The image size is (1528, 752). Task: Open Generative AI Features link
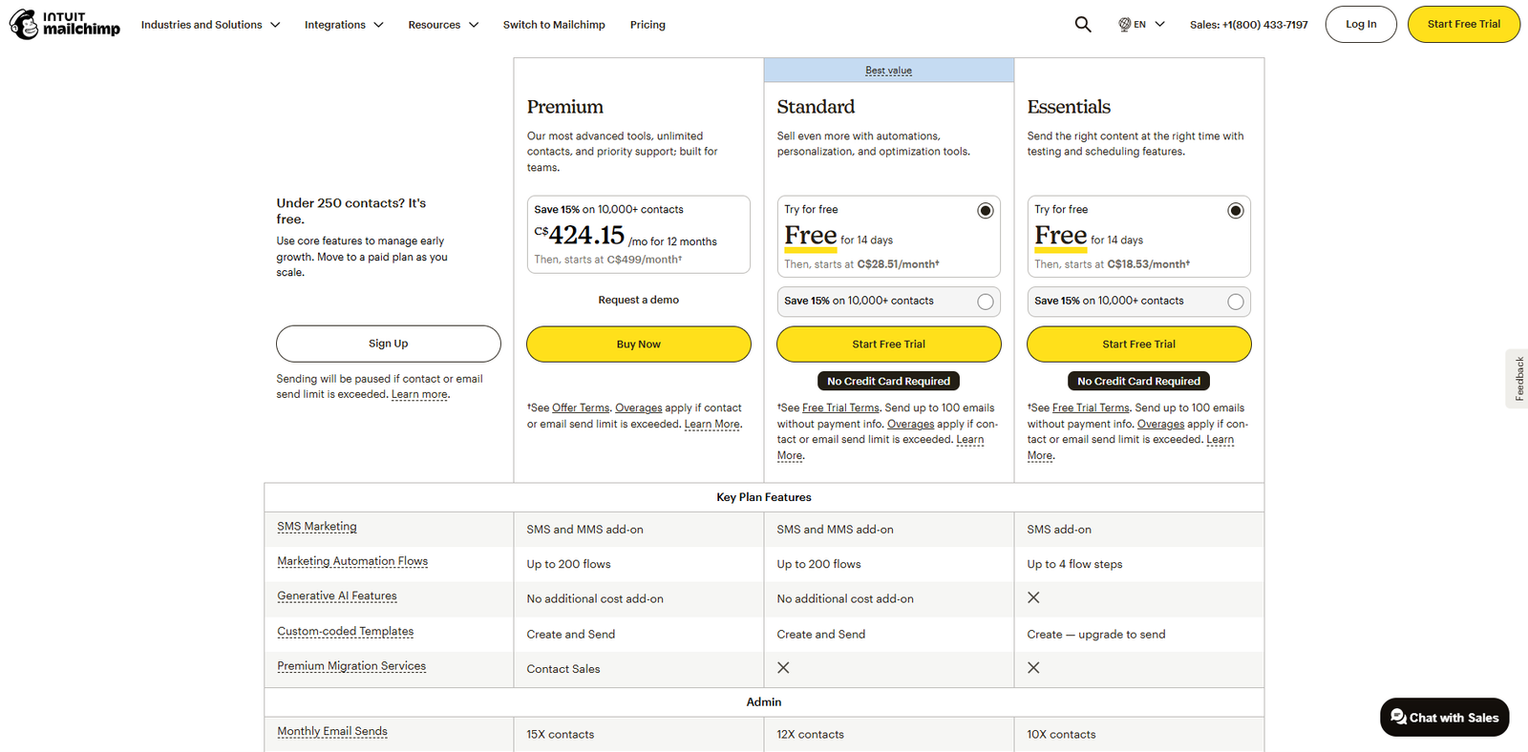(x=337, y=596)
